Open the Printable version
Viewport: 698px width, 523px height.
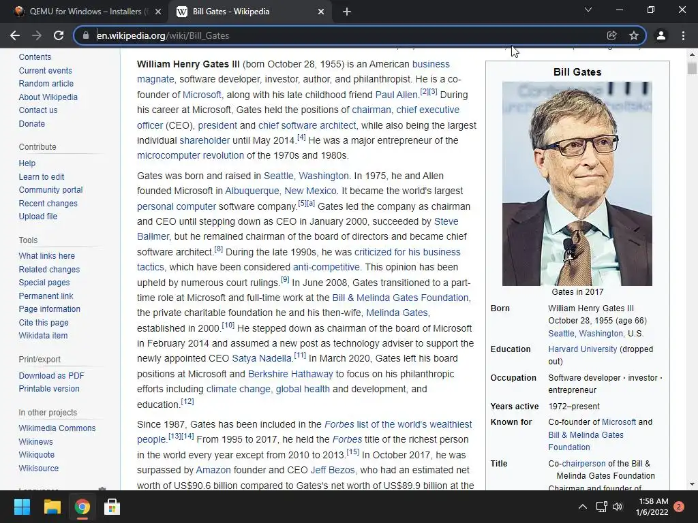(x=49, y=388)
